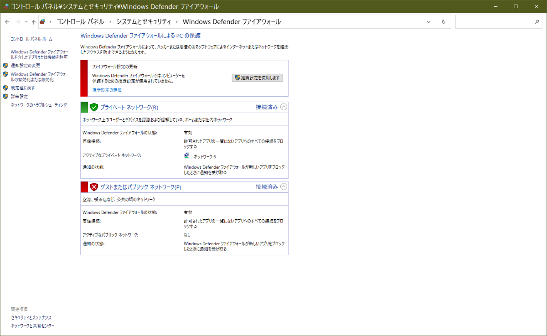Open address bar history dropdown

click(x=428, y=22)
